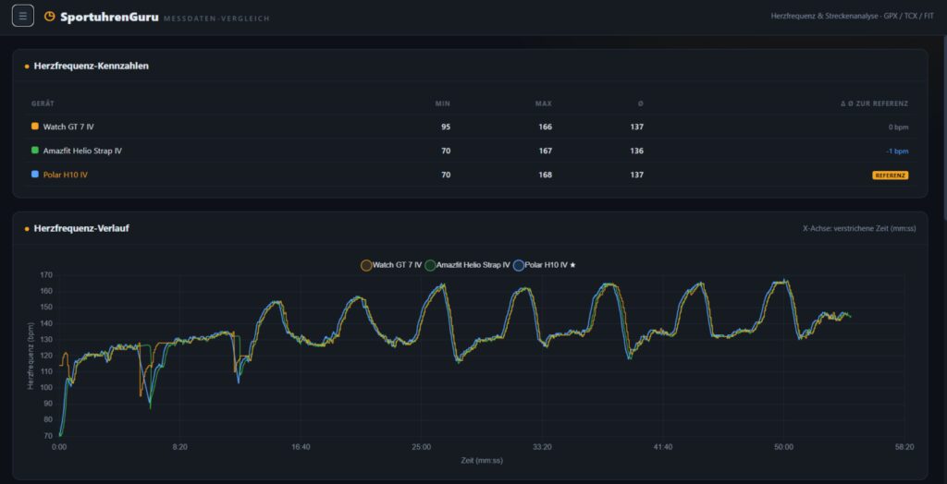Image resolution: width=947 pixels, height=484 pixels.
Task: Click the green Amazfit Helio Strap swatch
Action: (x=35, y=151)
